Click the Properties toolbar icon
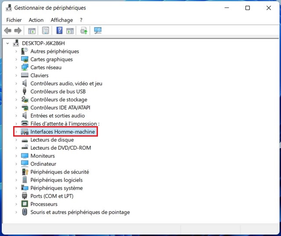The image size is (281, 236). pos(45,31)
